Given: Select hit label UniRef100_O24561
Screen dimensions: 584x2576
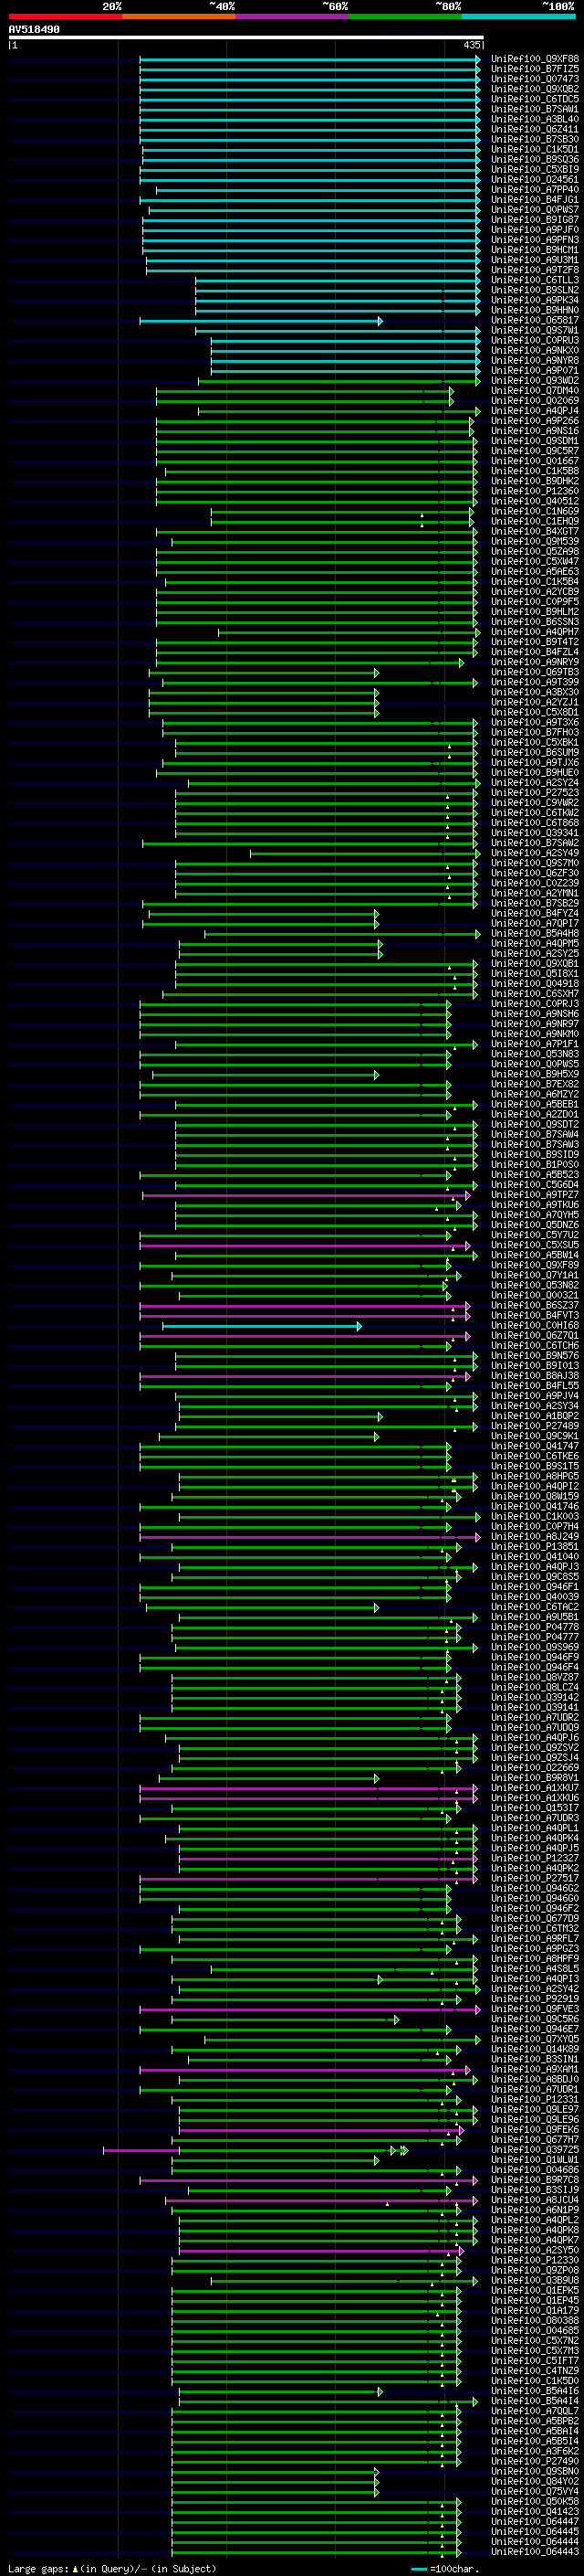Looking at the screenshot, I should (535, 180).
